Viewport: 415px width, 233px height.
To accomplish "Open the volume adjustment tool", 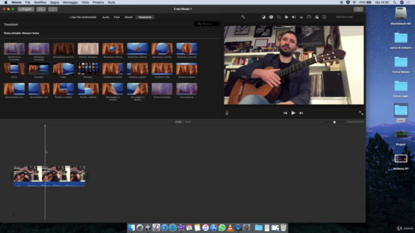I will pyautogui.click(x=294, y=17).
